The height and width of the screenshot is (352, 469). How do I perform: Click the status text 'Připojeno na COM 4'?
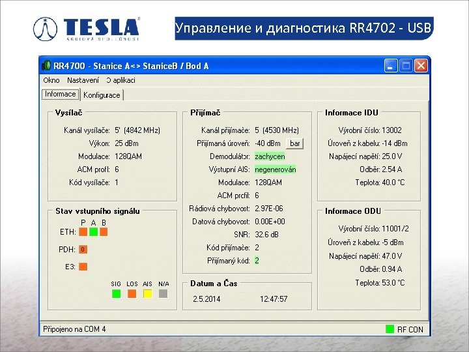(74, 329)
